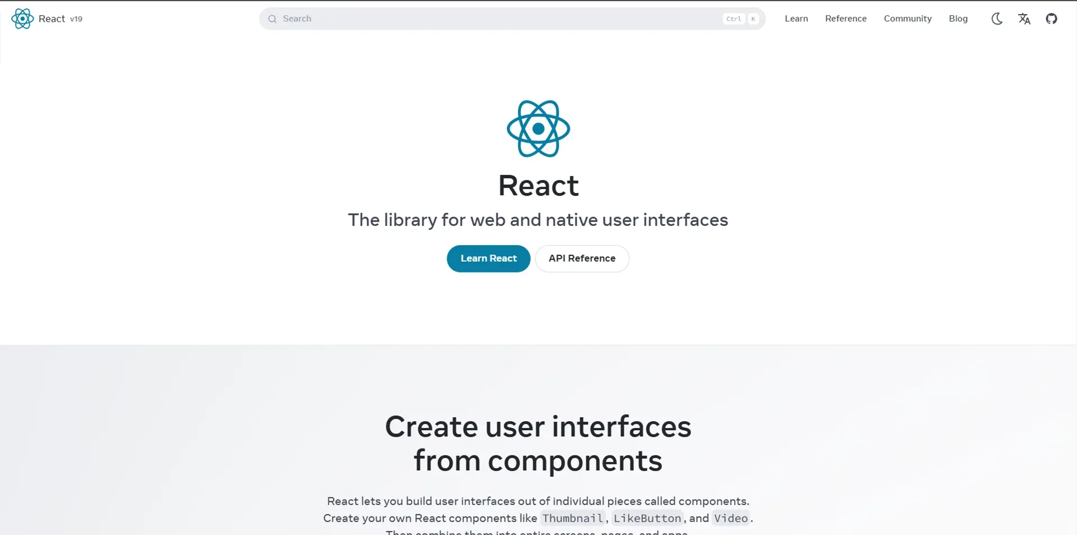Click the 'LikeButton' code text
The image size is (1077, 535).
click(647, 518)
